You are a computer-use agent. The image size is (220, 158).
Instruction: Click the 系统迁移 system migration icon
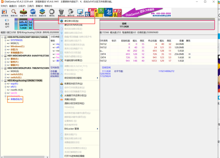(x=80, y=13)
